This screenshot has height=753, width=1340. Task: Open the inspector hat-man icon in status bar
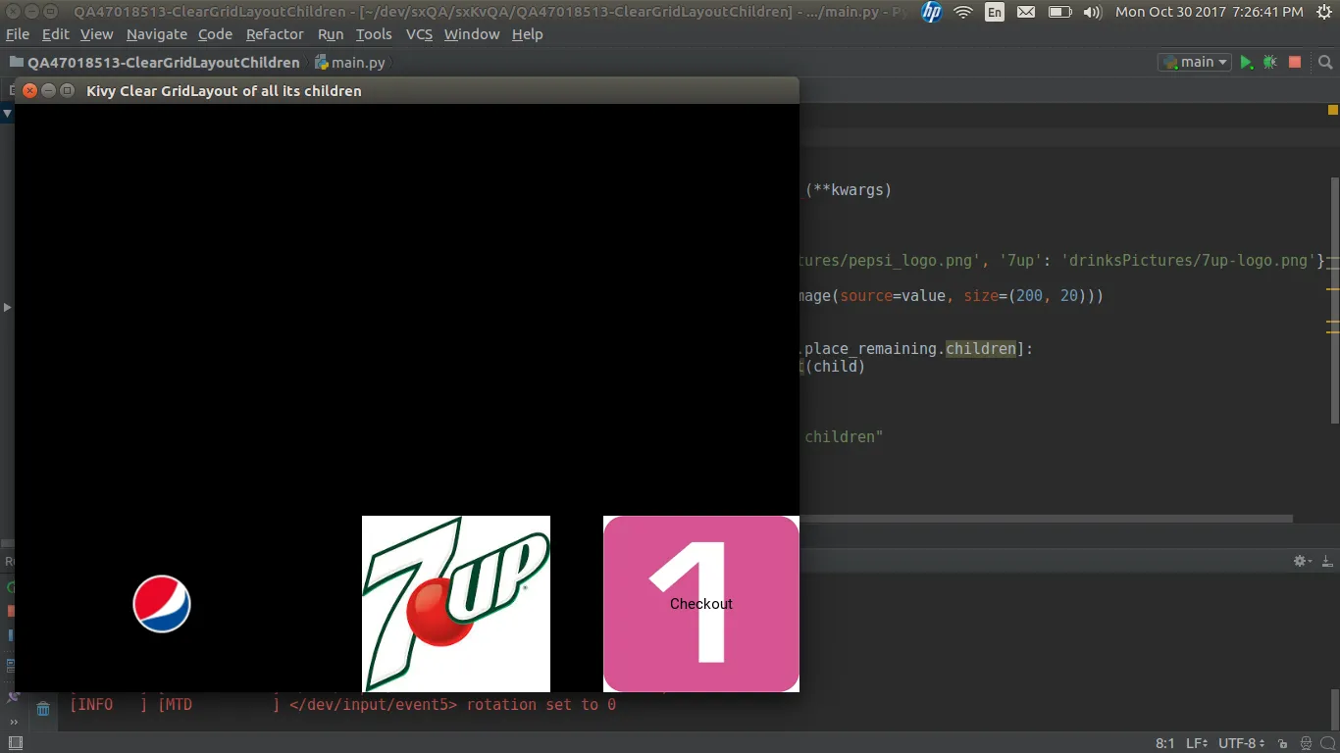[x=1306, y=743]
